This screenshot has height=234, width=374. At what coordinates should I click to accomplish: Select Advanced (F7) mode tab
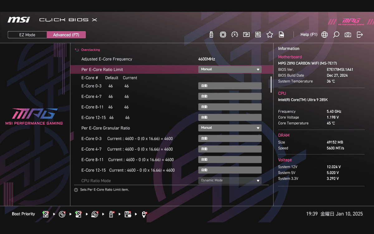(x=66, y=35)
